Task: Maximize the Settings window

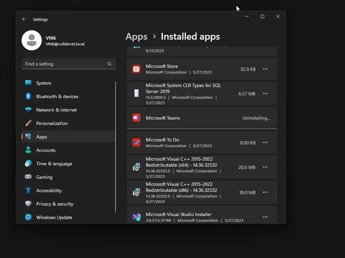Action: pos(262,16)
